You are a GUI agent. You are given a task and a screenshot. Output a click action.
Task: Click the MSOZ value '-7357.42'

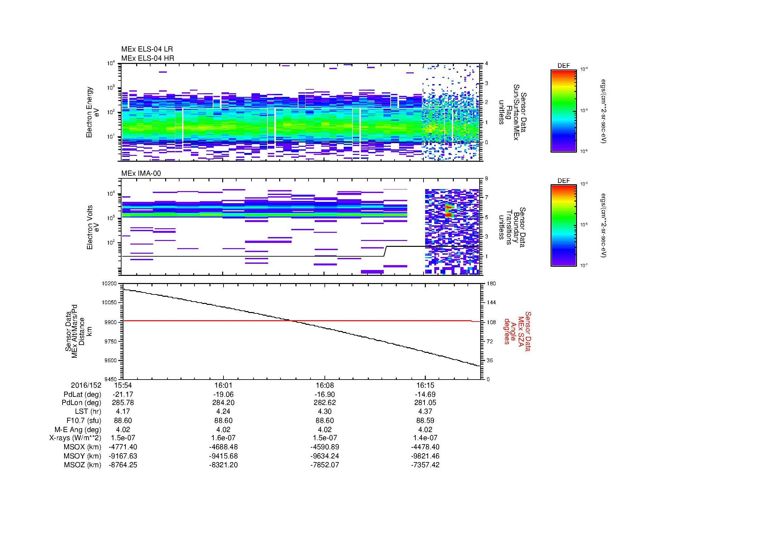(425, 465)
